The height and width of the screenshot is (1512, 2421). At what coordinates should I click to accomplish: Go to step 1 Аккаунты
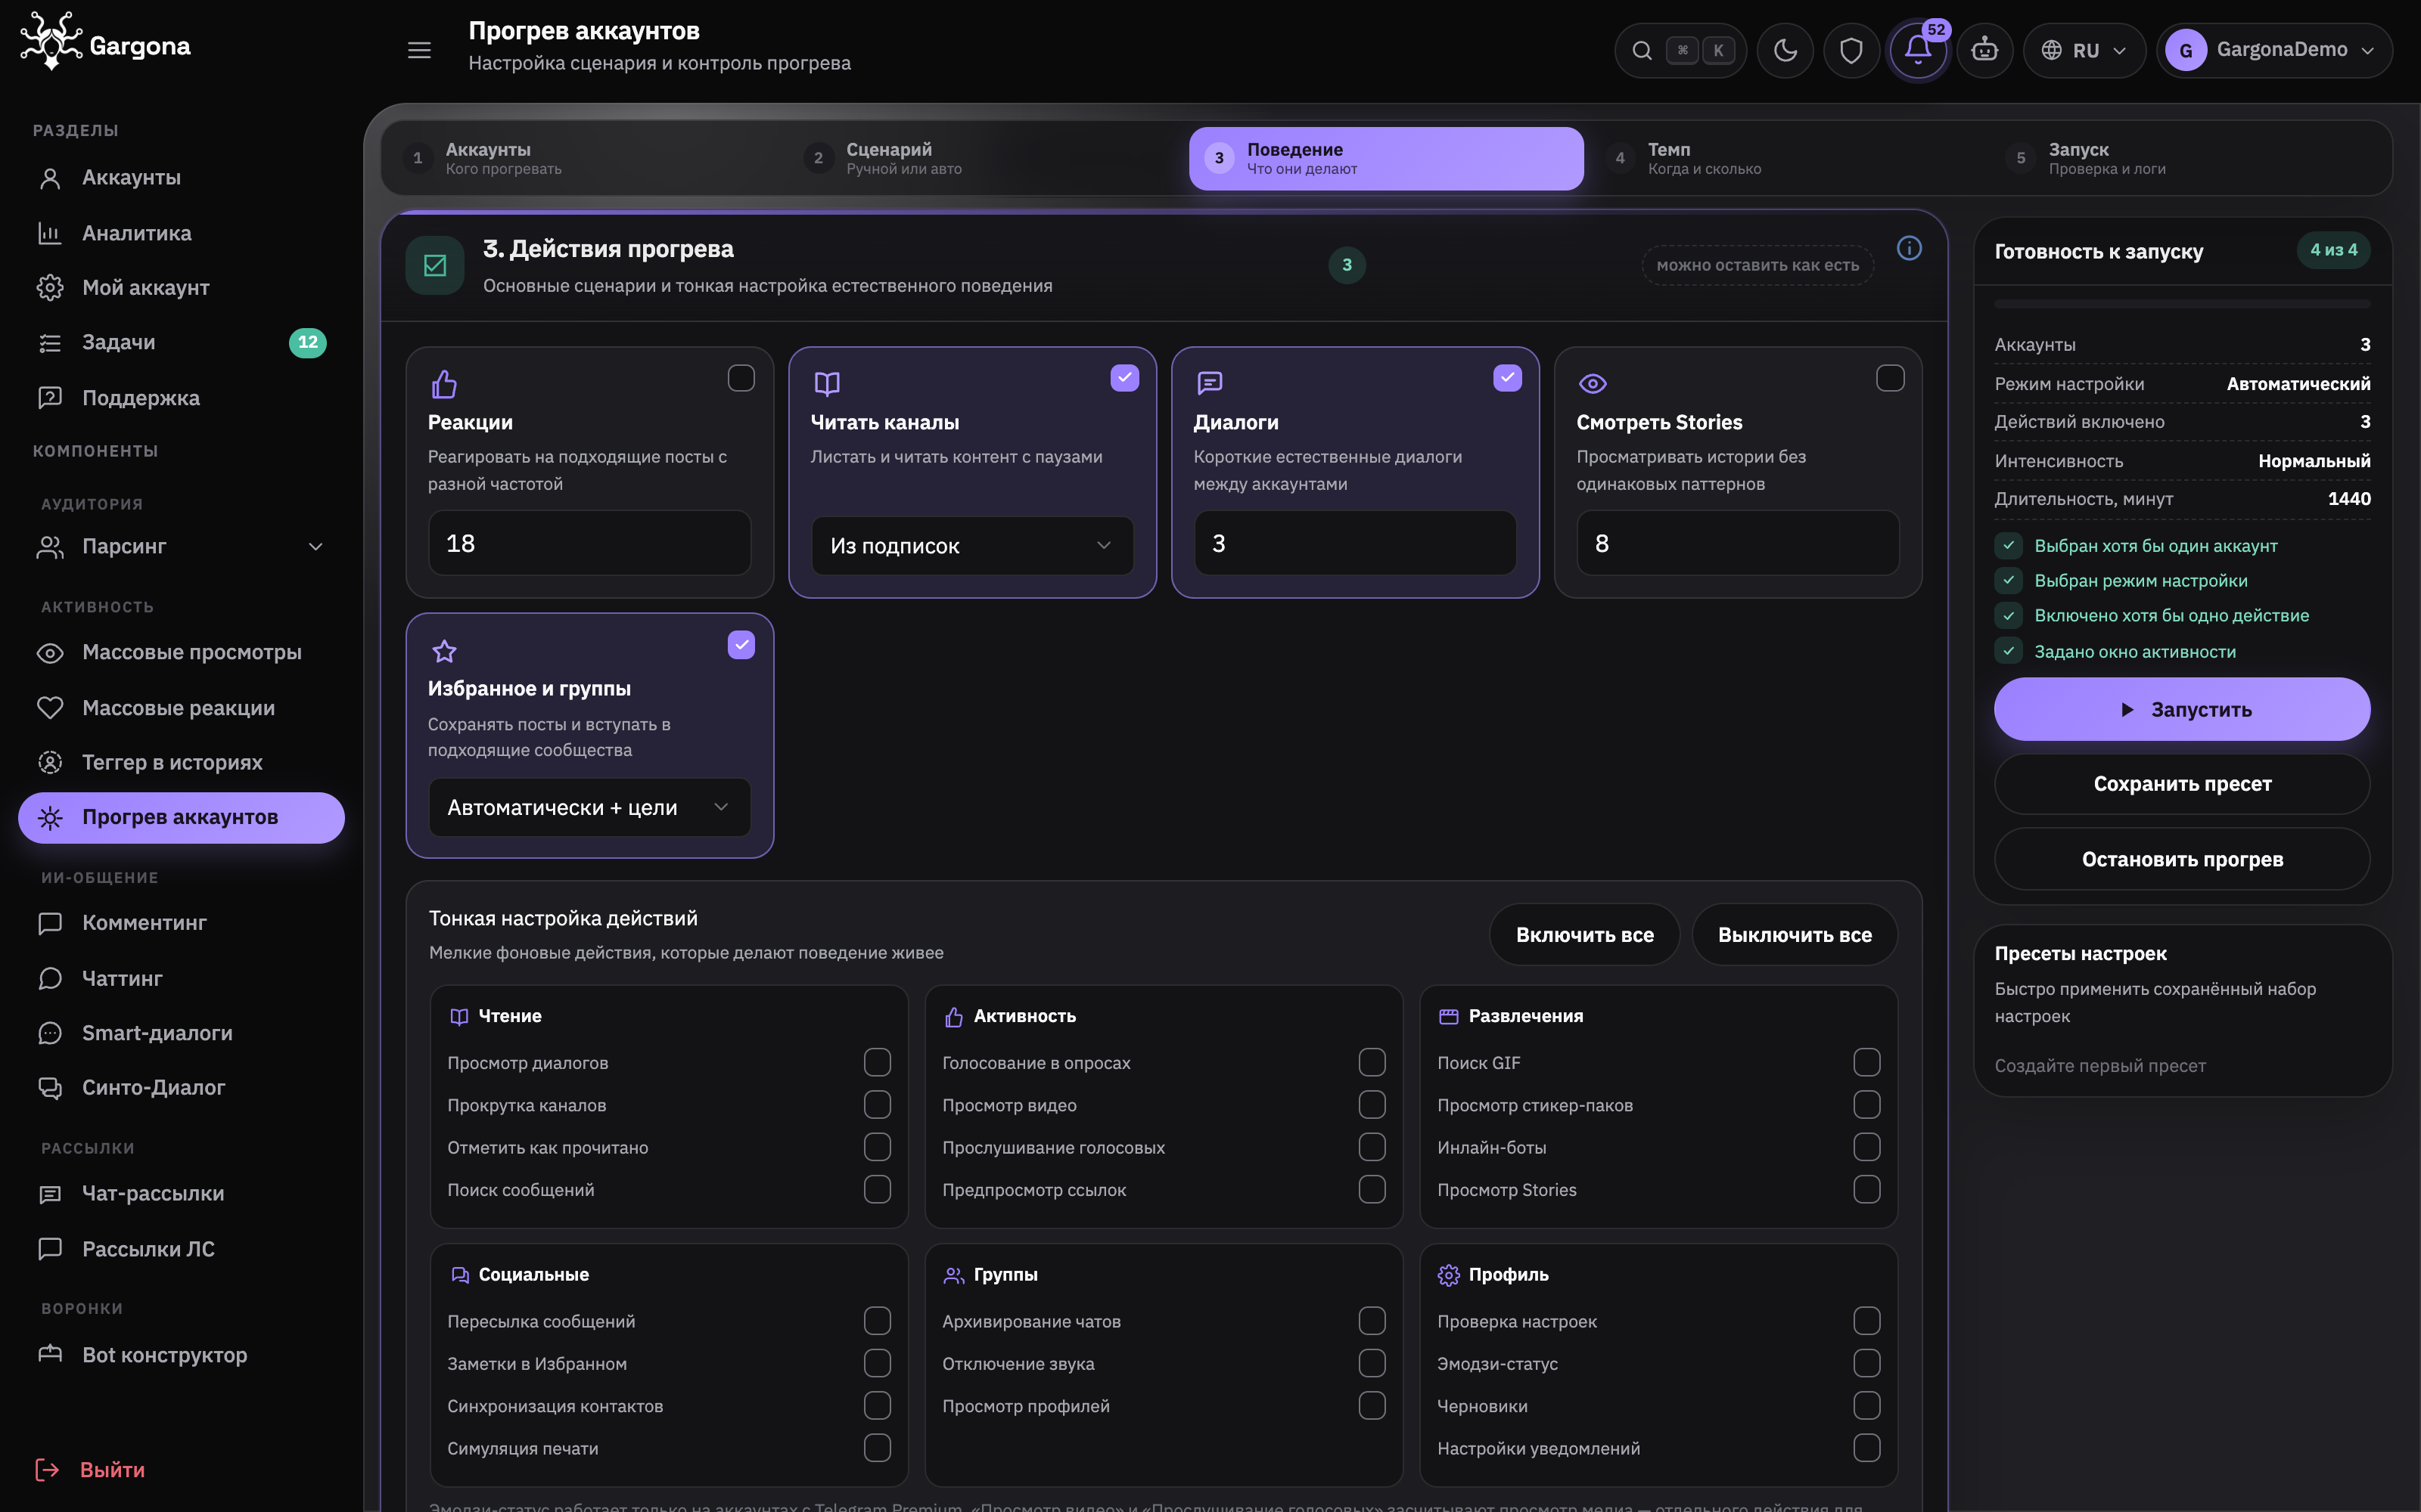[x=583, y=158]
